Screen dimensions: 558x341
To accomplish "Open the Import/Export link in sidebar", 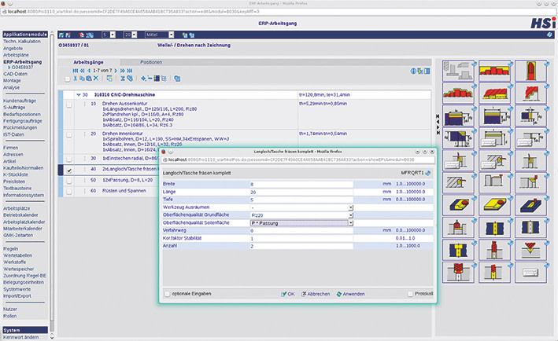I will pyautogui.click(x=17, y=296).
